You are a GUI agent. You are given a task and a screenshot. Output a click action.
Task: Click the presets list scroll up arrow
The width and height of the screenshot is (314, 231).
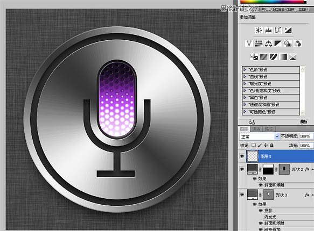(x=302, y=69)
